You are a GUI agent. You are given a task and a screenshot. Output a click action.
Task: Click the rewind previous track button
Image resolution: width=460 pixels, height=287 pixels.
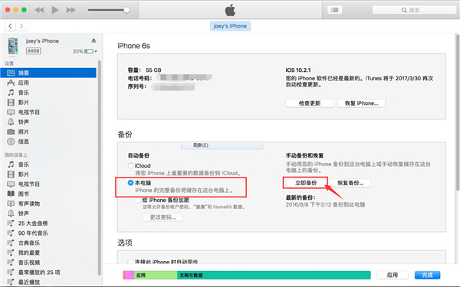point(39,10)
